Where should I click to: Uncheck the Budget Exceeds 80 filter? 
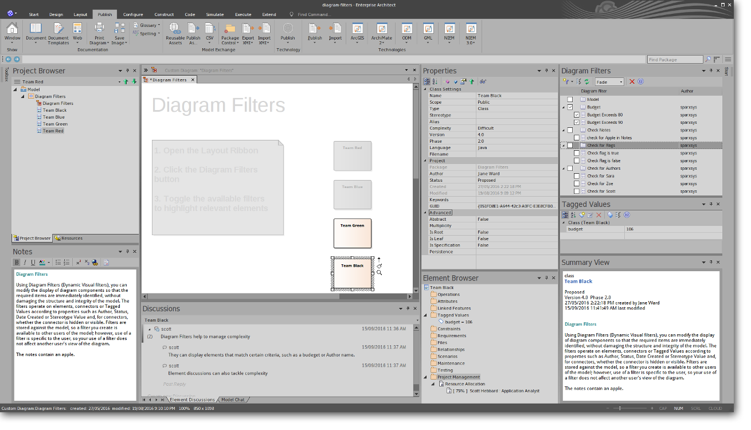tap(577, 115)
